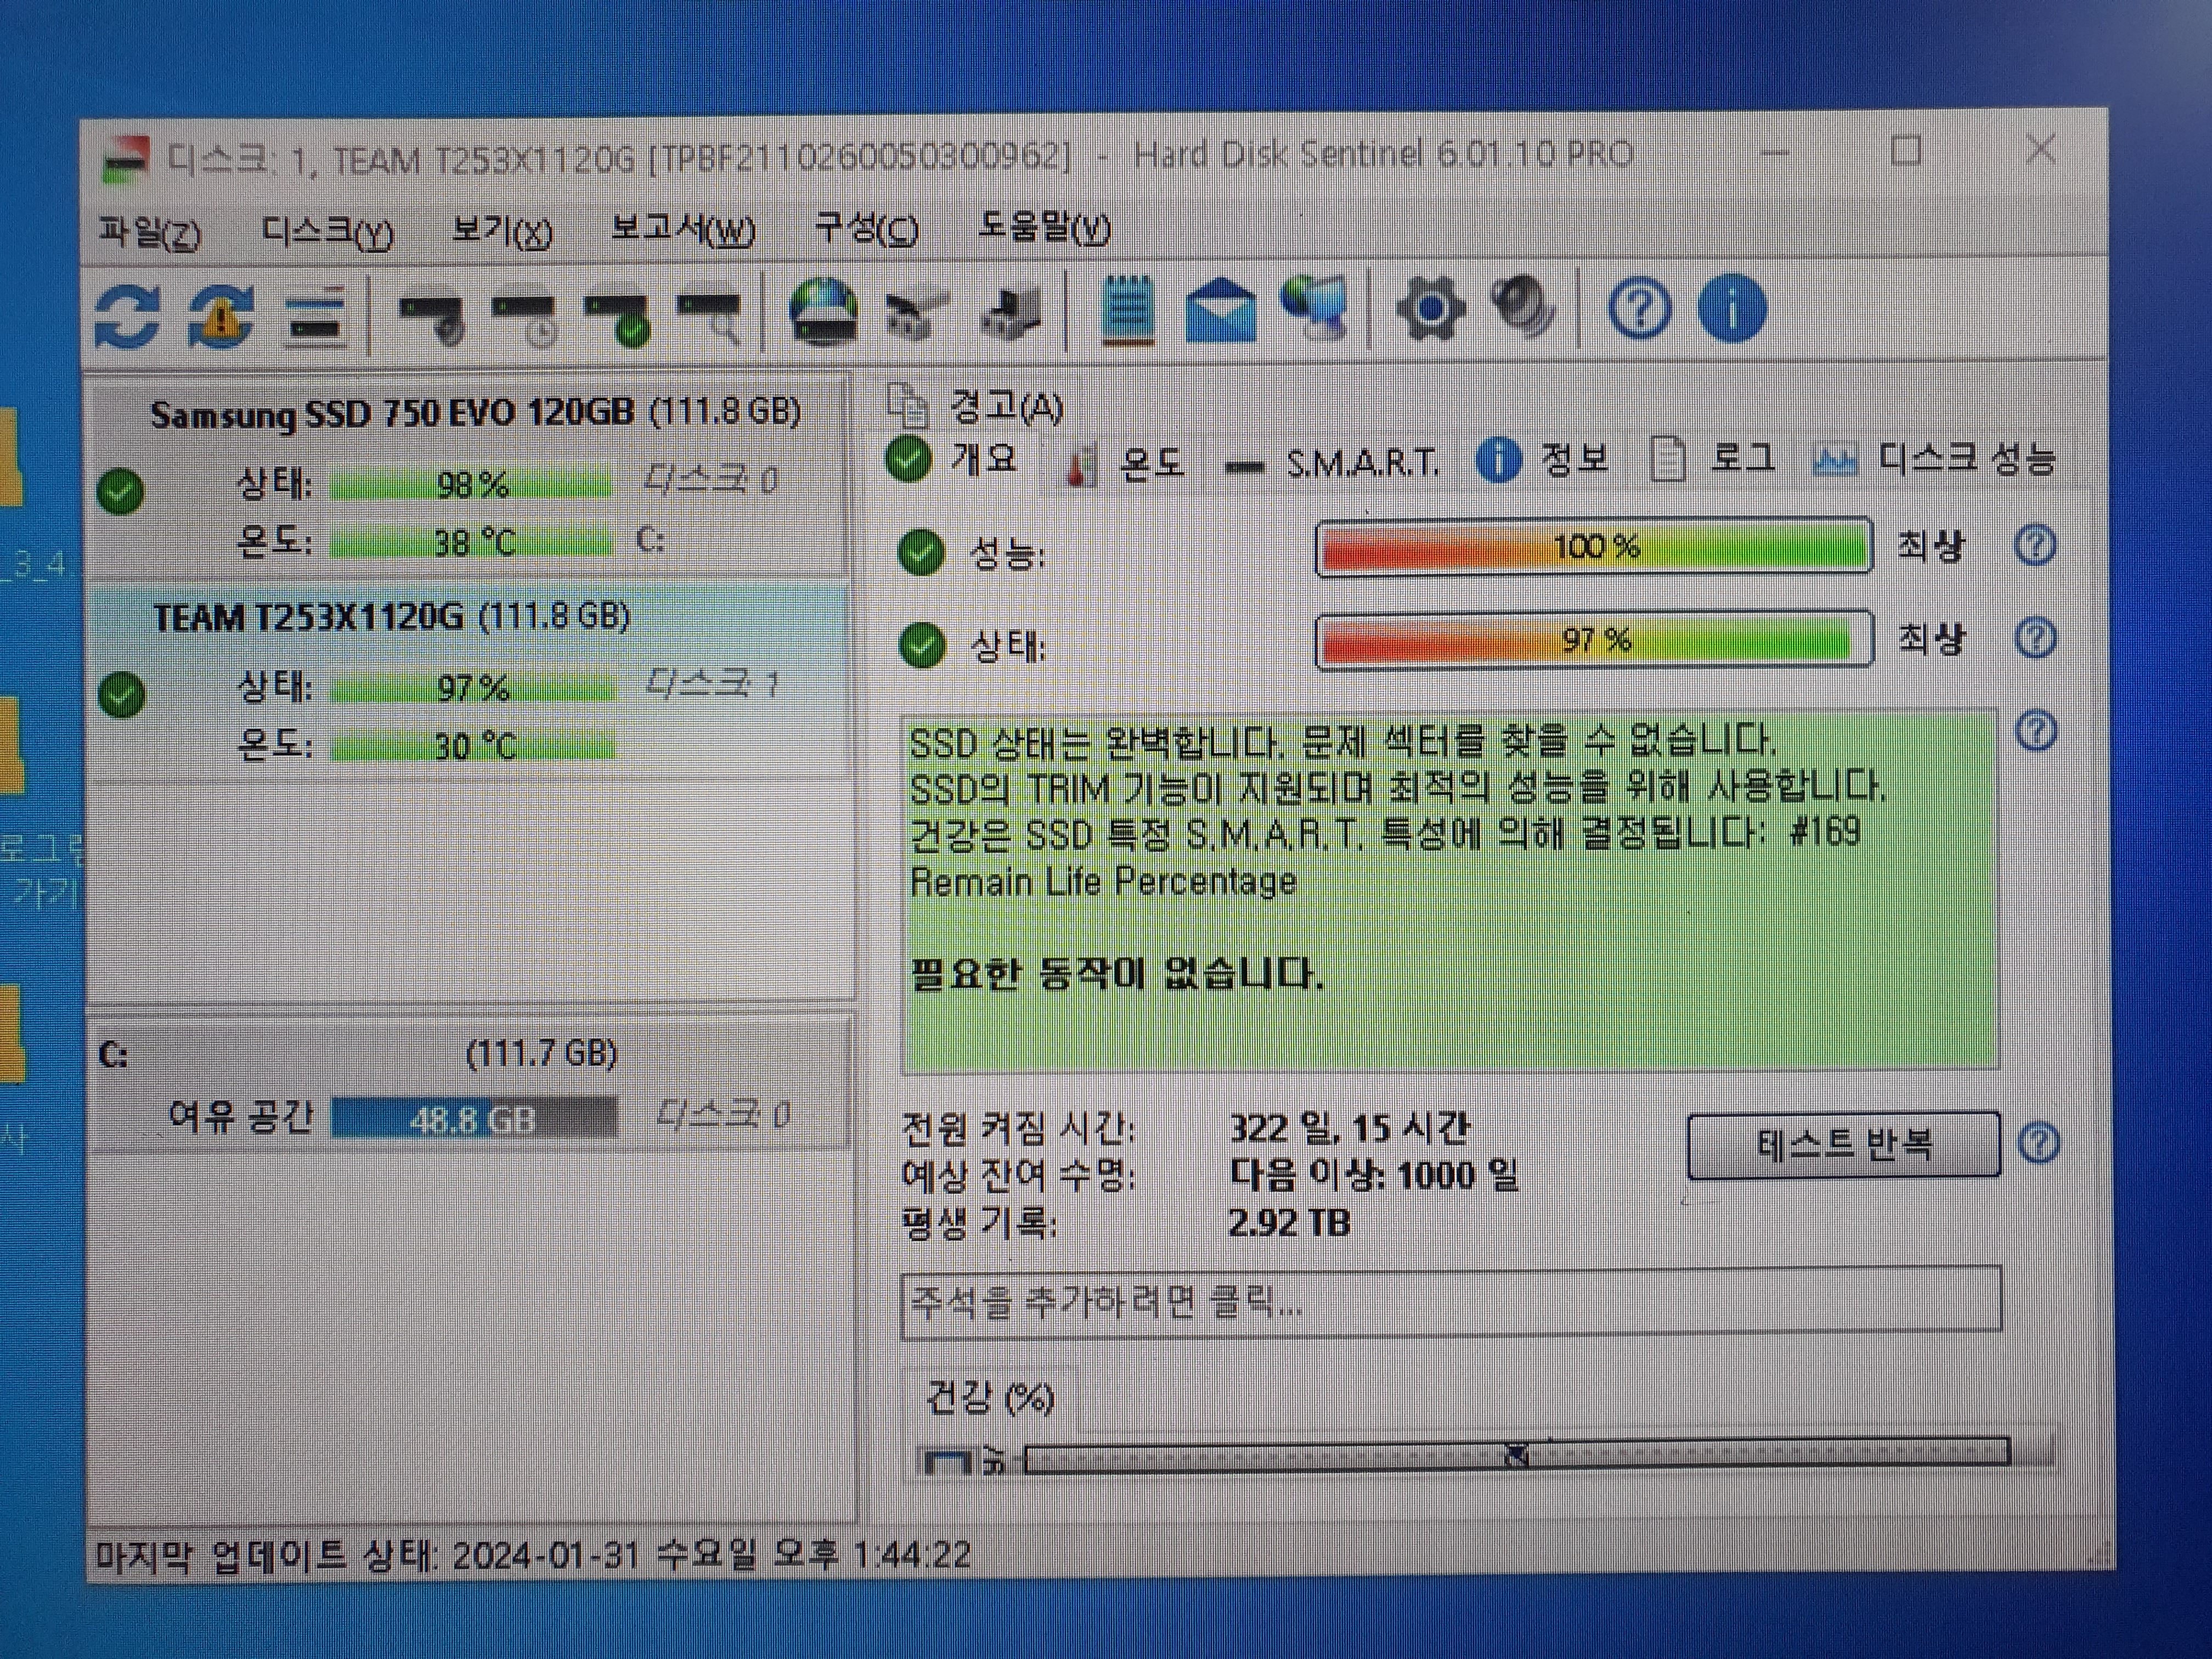Click the text "다음 이상: 1000 일"
Screen dimensions: 2212x1659
(x=1373, y=1174)
